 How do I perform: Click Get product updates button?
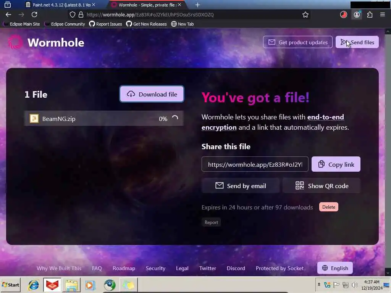coord(298,42)
